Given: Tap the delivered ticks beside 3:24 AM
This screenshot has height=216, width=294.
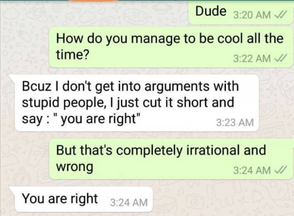Looking at the screenshot, I should [280, 170].
